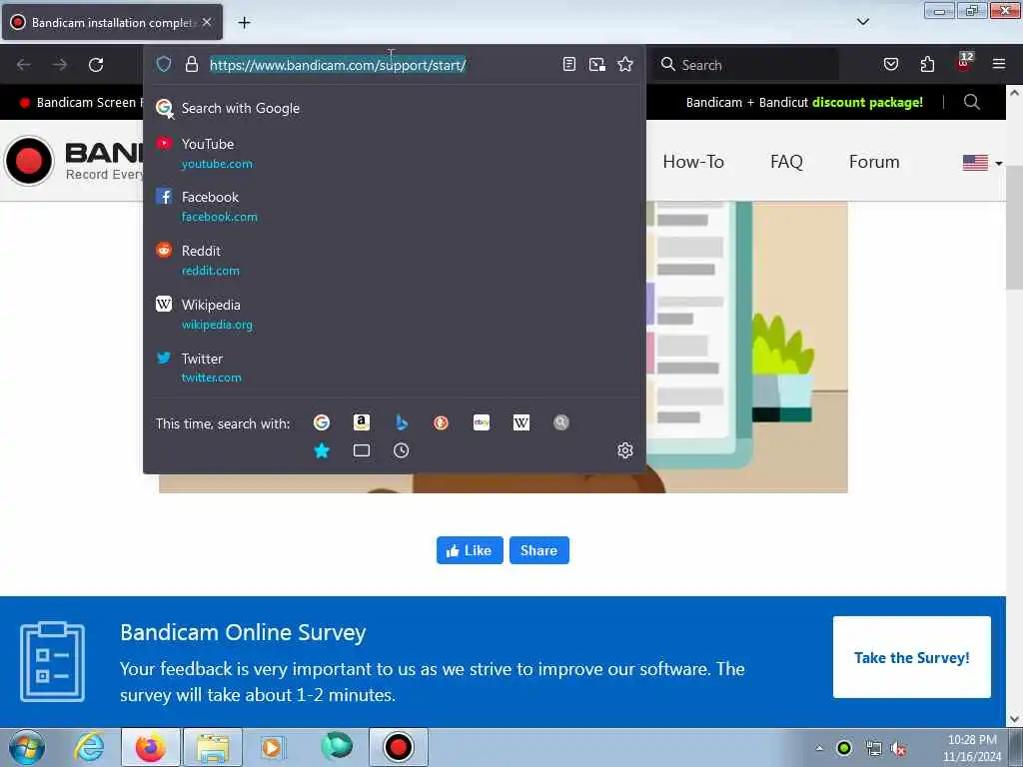Open the language flag dropdown
1023x767 pixels.
pos(983,163)
